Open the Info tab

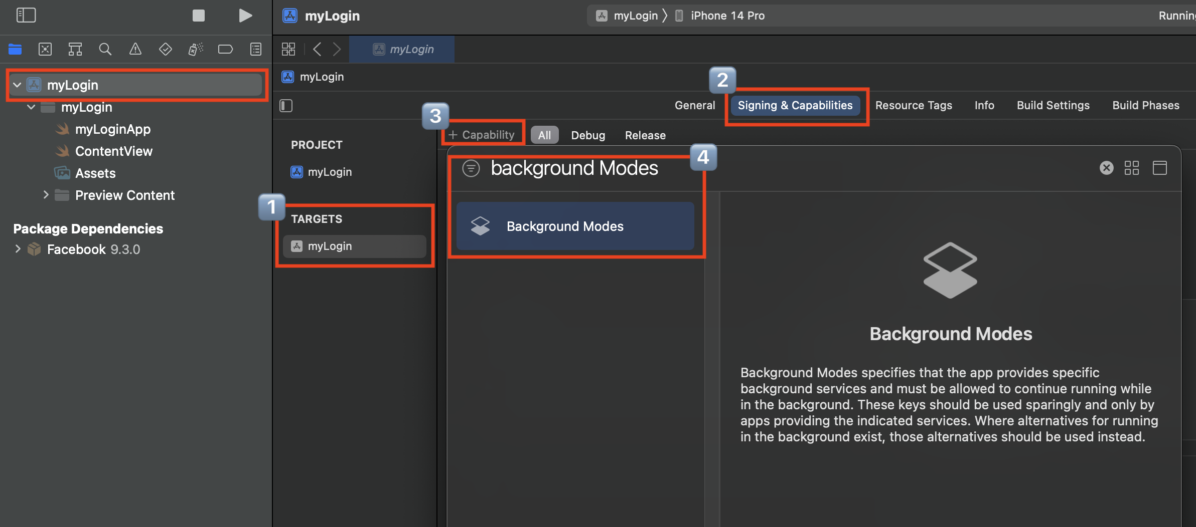pyautogui.click(x=984, y=105)
